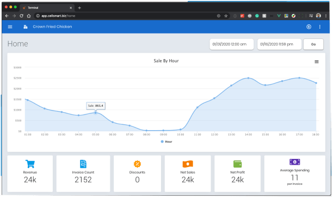334x199 pixels.
Task: Click the browser home icon
Action: (x=29, y=16)
